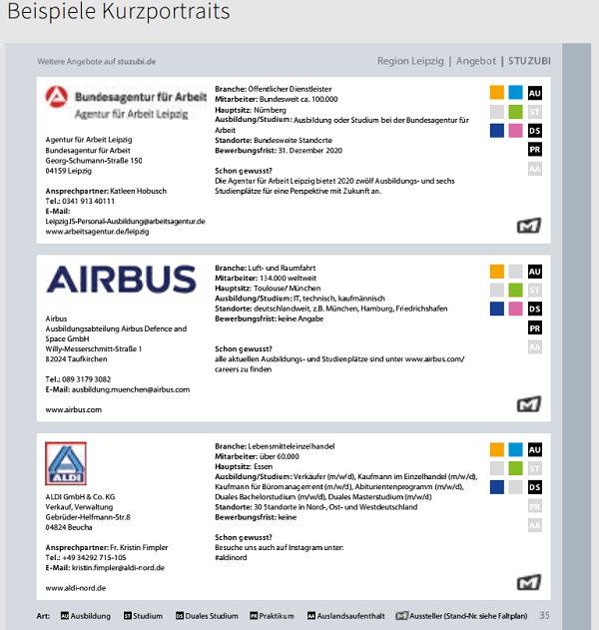Click the dark blue square in the Airbus card

(497, 309)
